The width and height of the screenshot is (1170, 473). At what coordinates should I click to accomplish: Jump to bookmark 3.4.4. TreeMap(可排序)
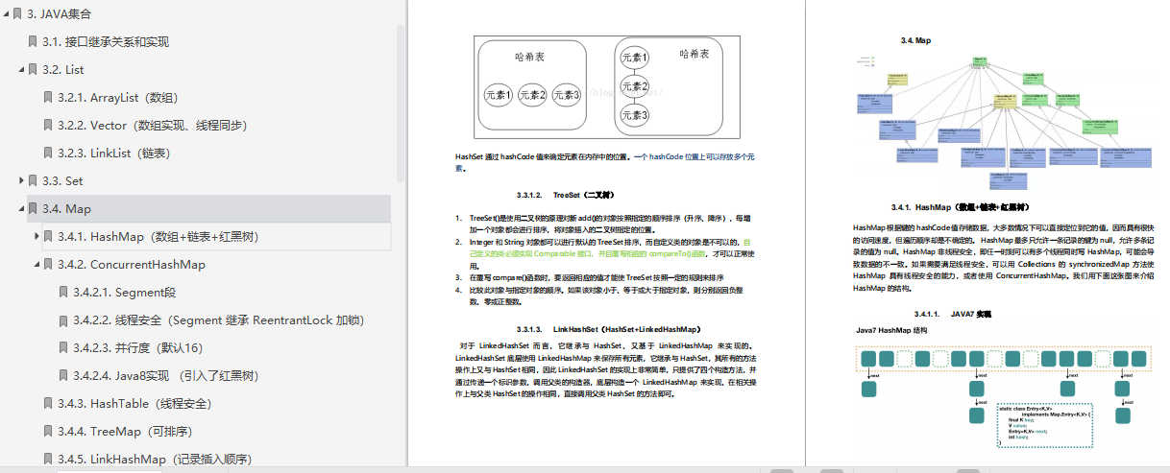click(x=125, y=431)
